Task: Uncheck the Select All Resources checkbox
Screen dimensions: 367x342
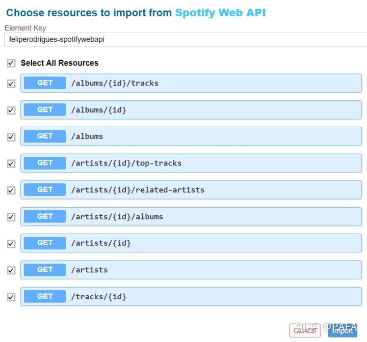Action: tap(11, 63)
